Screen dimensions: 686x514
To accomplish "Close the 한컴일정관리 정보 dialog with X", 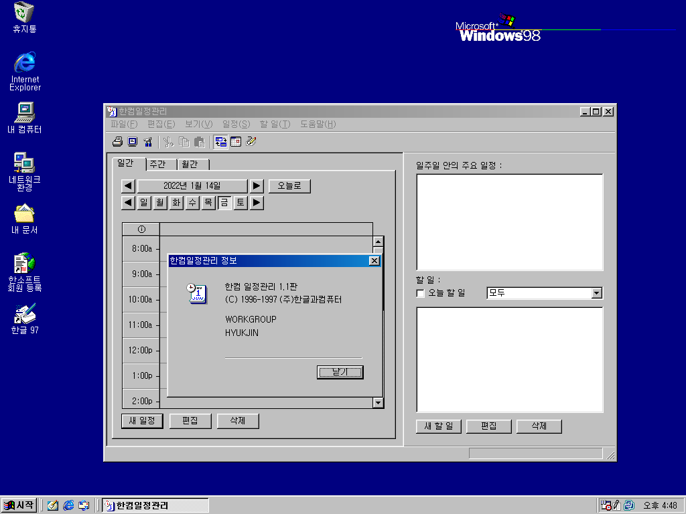I will (374, 261).
